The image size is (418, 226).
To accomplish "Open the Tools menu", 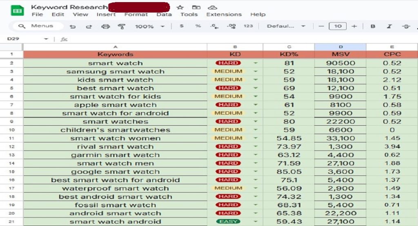I will click(189, 14).
